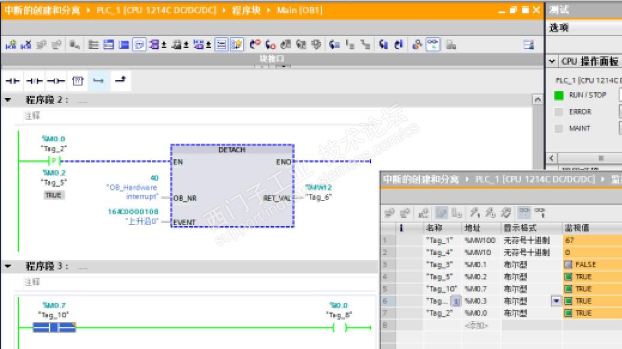The width and height of the screenshot is (622, 349).
Task: Click monitor once icon in watch table
Action: coord(540,213)
